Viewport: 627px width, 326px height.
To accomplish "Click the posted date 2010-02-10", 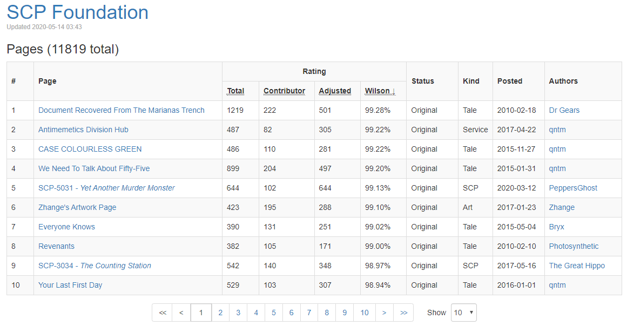I will 517,246.
